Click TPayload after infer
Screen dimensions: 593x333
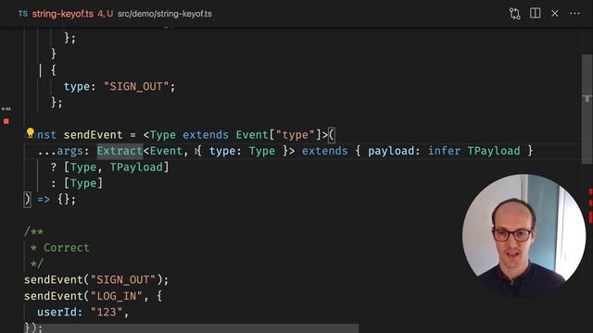[x=494, y=151]
